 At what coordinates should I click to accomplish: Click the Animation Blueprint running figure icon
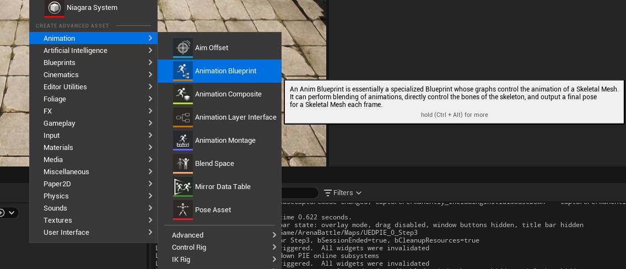(183, 71)
